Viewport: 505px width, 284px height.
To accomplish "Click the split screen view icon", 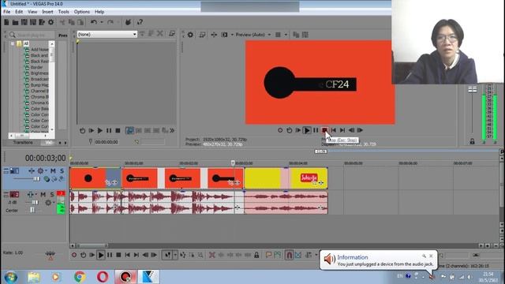I will [x=224, y=35].
